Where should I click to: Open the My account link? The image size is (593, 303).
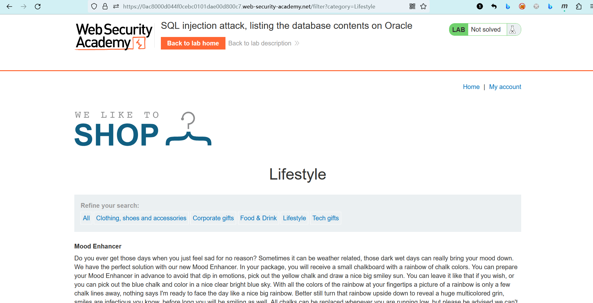[505, 87]
